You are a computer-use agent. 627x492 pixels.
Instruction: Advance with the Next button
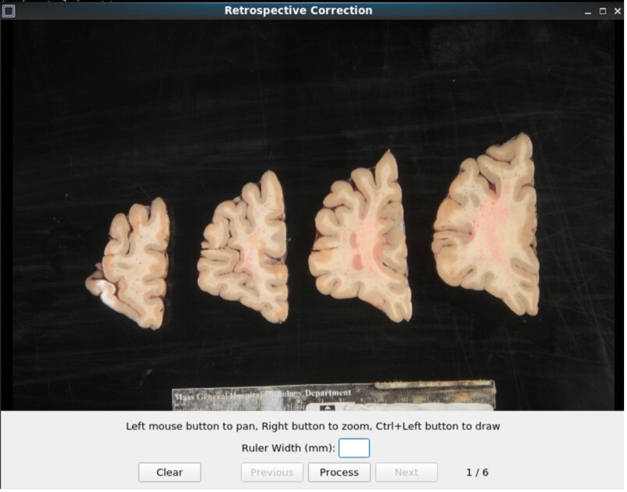pyautogui.click(x=406, y=472)
